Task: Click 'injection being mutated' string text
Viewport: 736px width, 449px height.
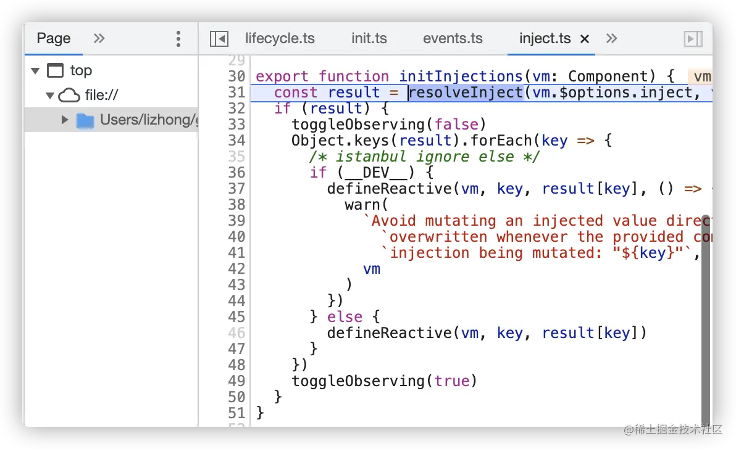Action: pos(496,253)
